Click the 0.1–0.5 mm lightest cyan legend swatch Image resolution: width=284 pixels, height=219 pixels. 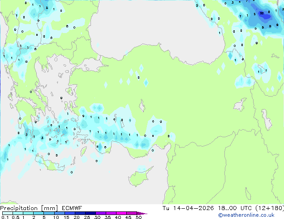[8, 213]
